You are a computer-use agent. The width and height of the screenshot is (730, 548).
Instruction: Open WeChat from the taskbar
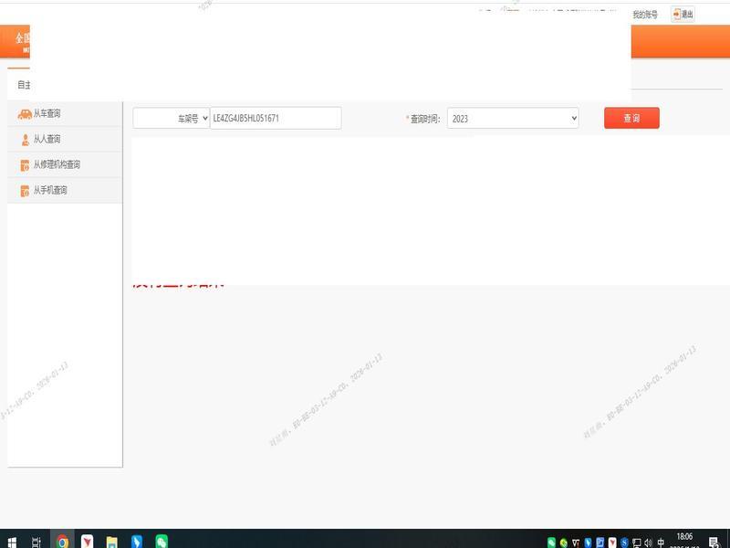pyautogui.click(x=162, y=541)
